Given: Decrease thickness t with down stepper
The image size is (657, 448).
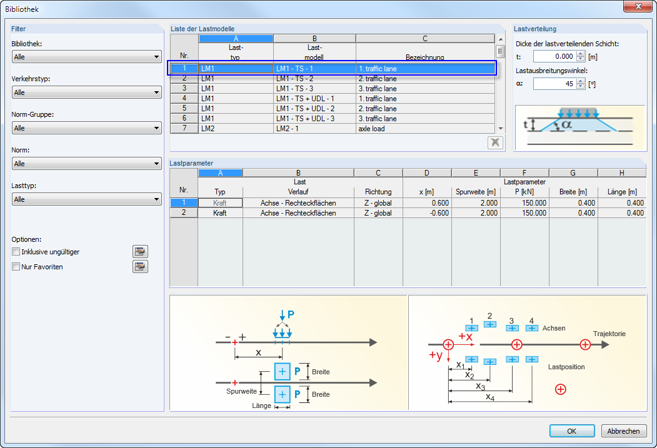Looking at the screenshot, I should point(580,59).
